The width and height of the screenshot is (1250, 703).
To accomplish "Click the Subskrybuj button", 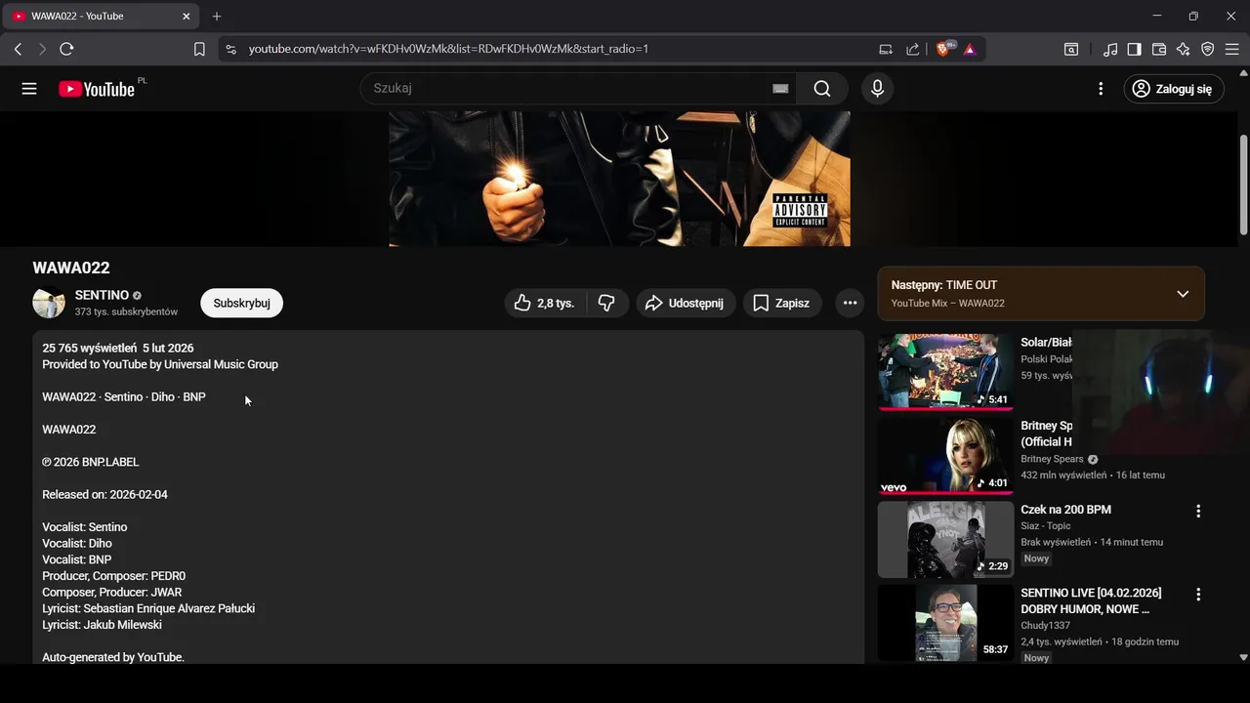I will pos(241,303).
